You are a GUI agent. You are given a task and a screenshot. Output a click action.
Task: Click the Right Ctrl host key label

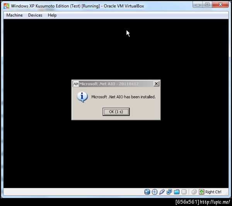[x=213, y=192]
